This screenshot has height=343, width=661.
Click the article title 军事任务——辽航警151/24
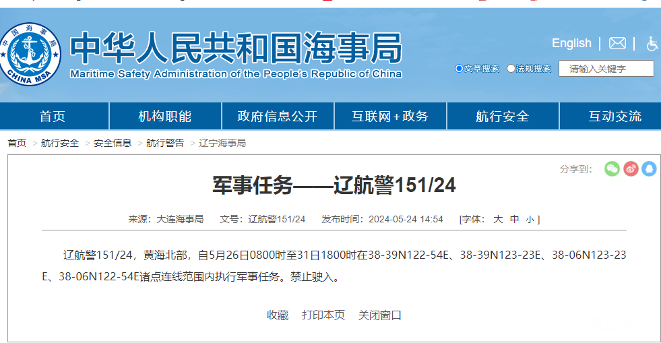click(x=334, y=185)
